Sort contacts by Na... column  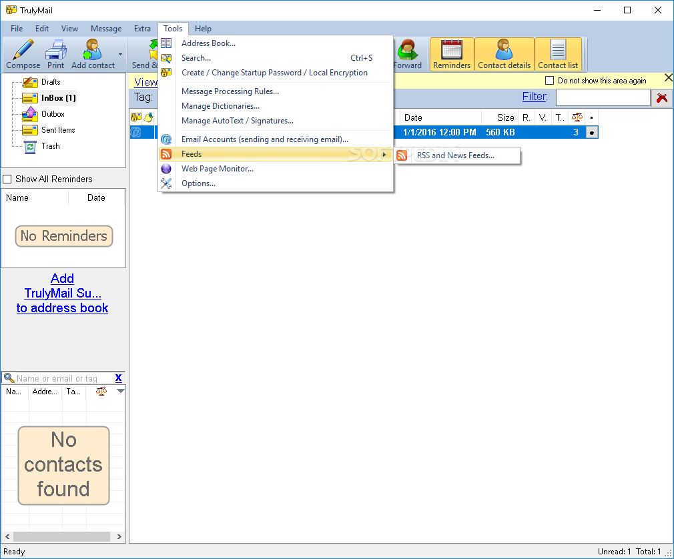(15, 392)
